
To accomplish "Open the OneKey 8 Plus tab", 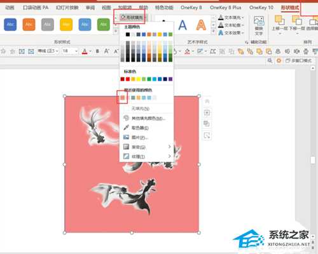I will (x=225, y=8).
